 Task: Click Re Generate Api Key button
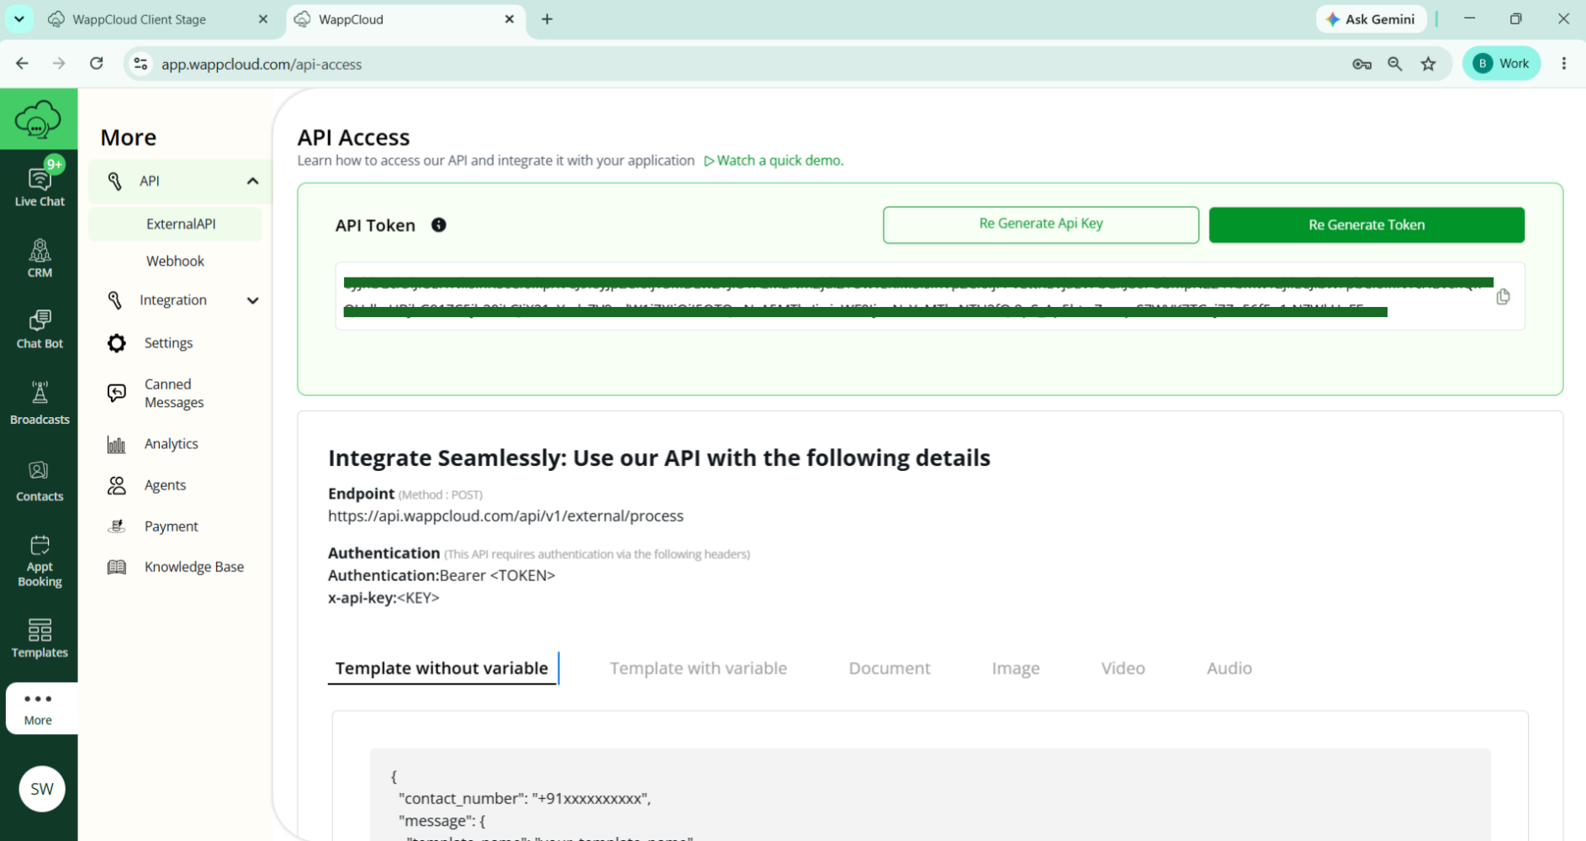[x=1040, y=225]
